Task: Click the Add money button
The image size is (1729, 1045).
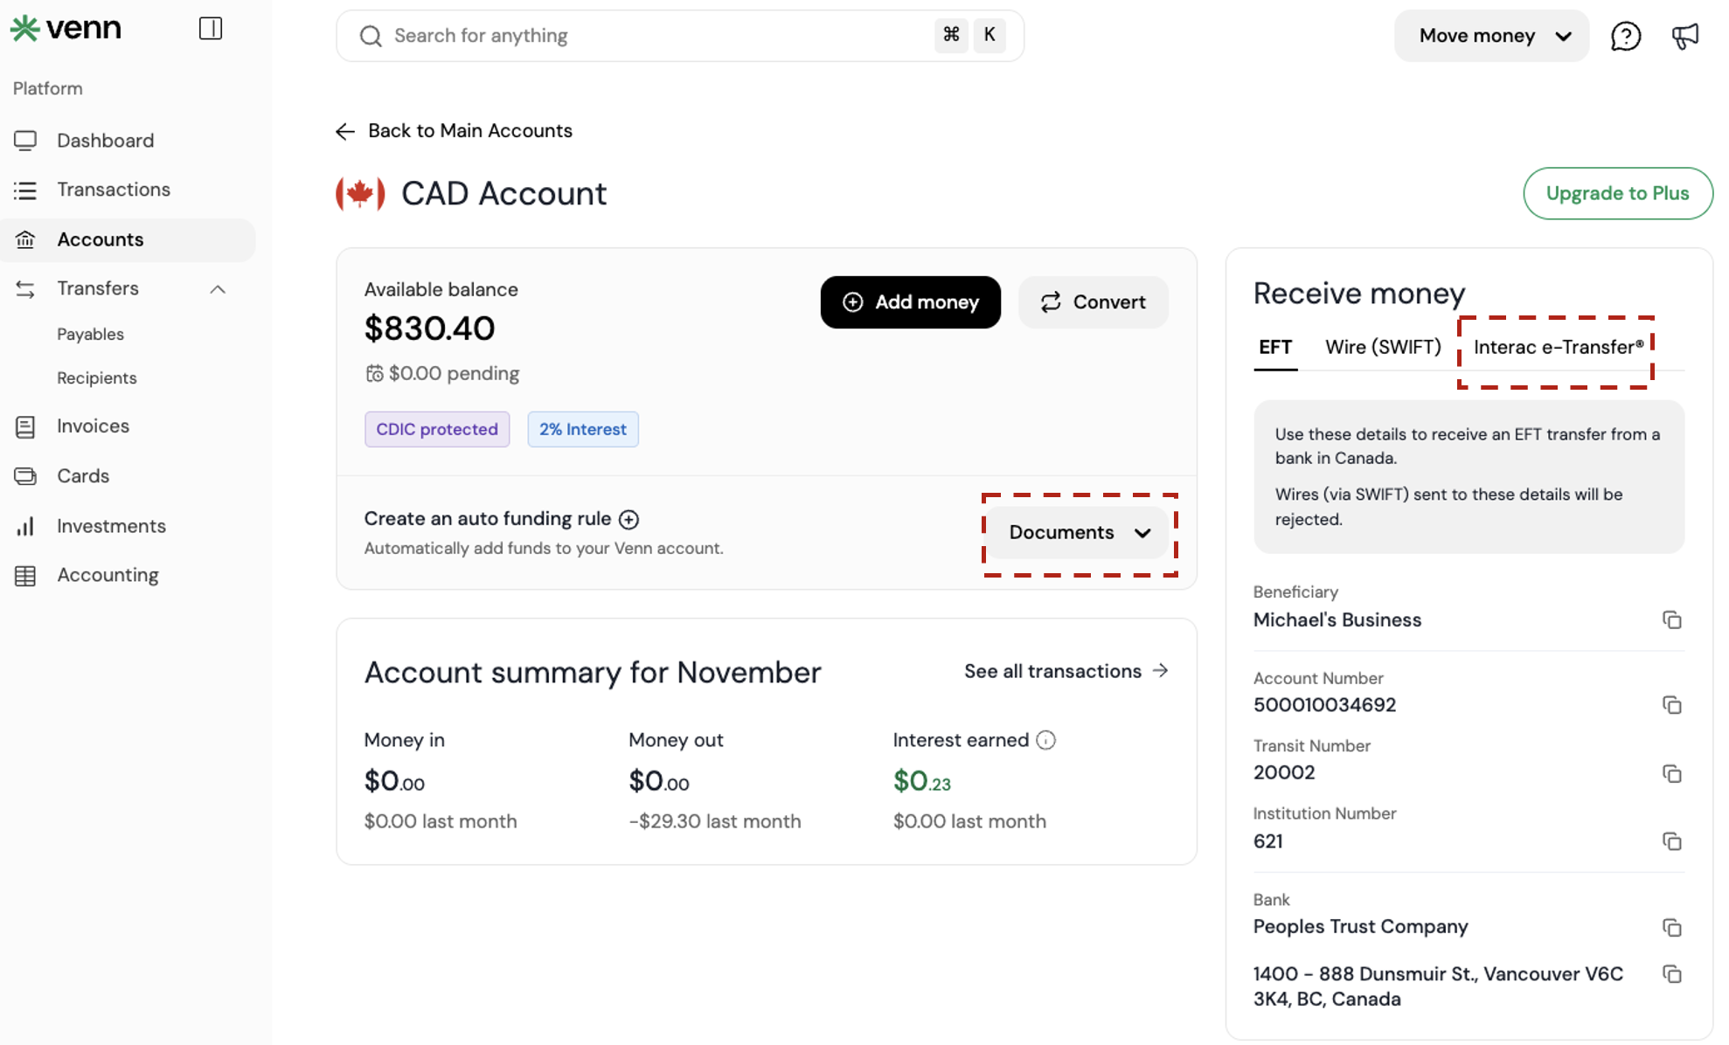Action: coord(910,302)
